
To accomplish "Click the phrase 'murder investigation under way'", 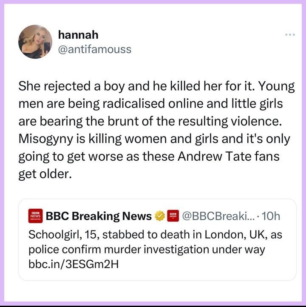I will pyautogui.click(x=184, y=250).
